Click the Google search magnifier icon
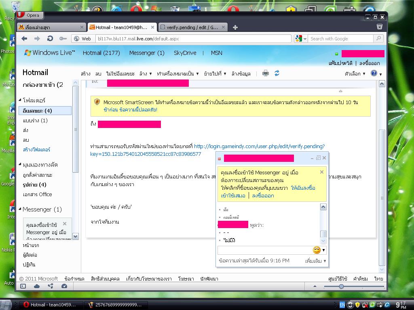The image size is (414, 310). (x=378, y=38)
